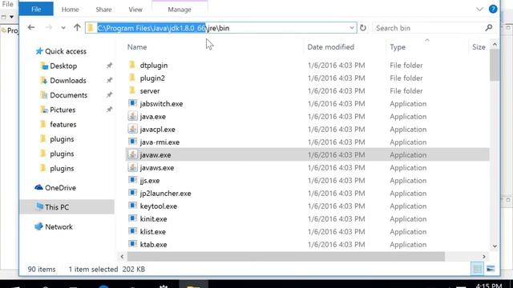Sort by Date modified column header
This screenshot has width=513, height=288.
coord(330,47)
